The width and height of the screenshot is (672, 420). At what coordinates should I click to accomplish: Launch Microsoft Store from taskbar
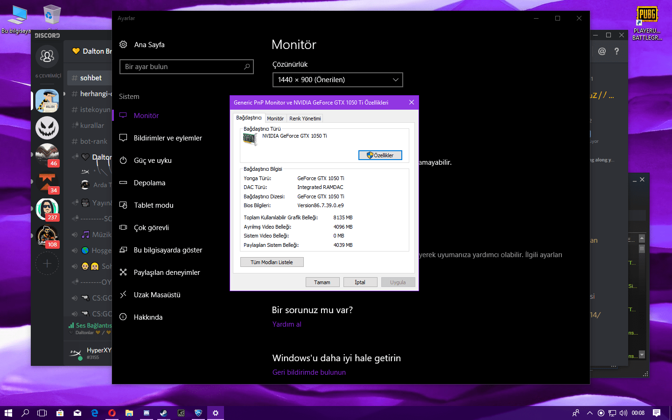(60, 413)
